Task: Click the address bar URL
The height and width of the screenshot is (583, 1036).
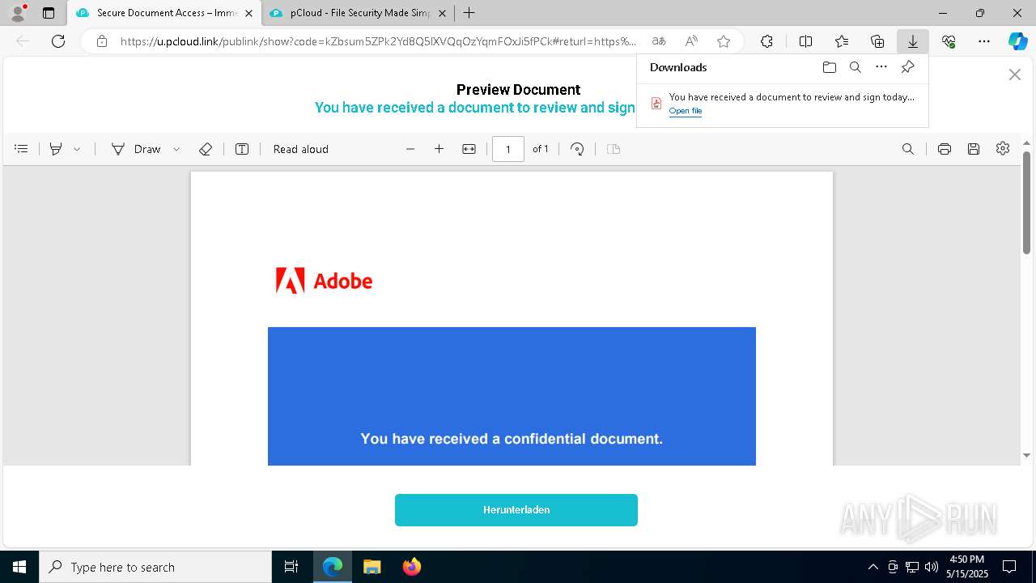Action: 378,41
